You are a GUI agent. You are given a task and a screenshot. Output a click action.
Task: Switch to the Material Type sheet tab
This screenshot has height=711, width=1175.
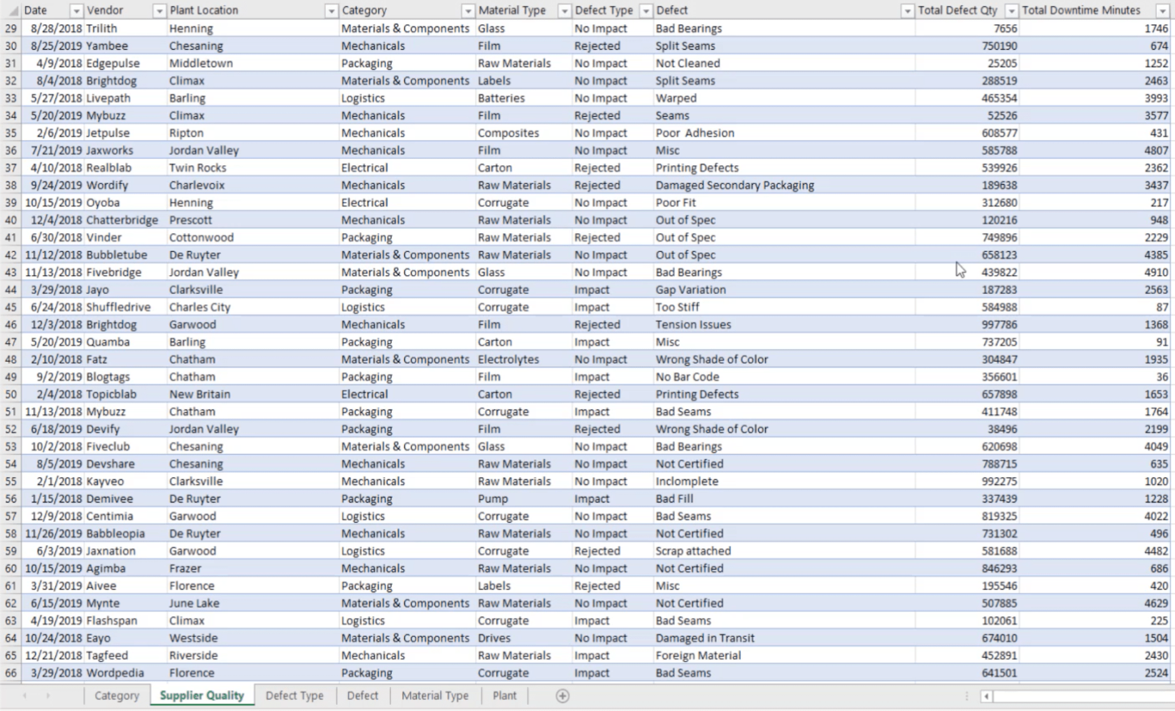coord(435,696)
